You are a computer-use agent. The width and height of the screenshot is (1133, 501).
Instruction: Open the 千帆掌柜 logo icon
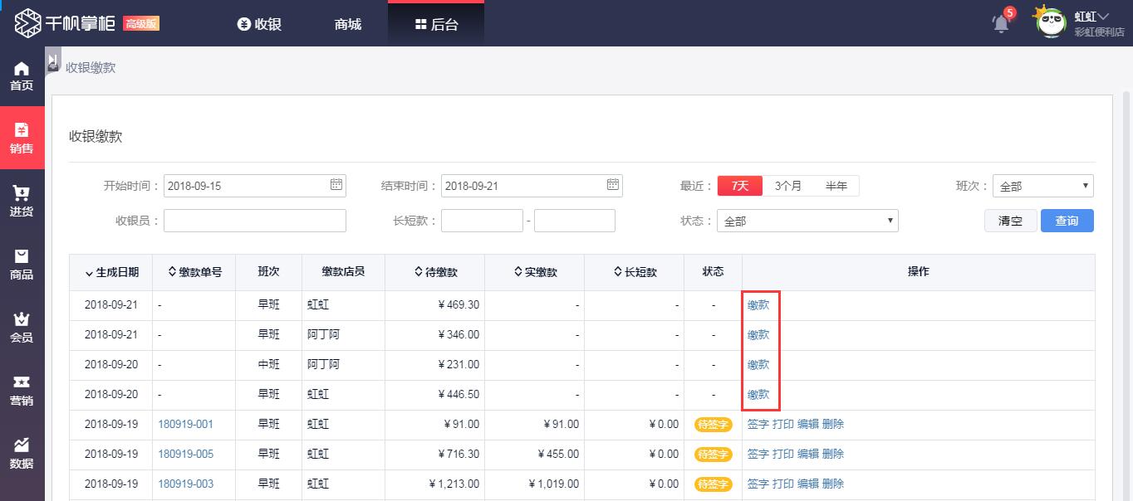pos(27,22)
